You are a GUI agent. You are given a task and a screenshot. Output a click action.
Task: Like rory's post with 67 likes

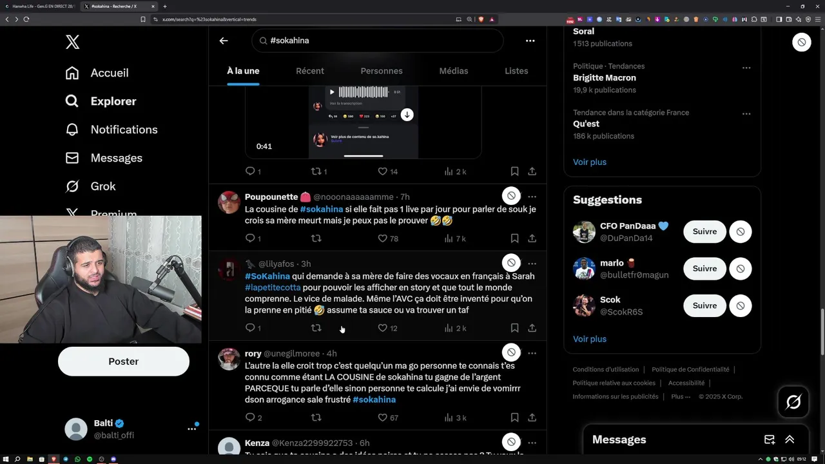pyautogui.click(x=387, y=418)
